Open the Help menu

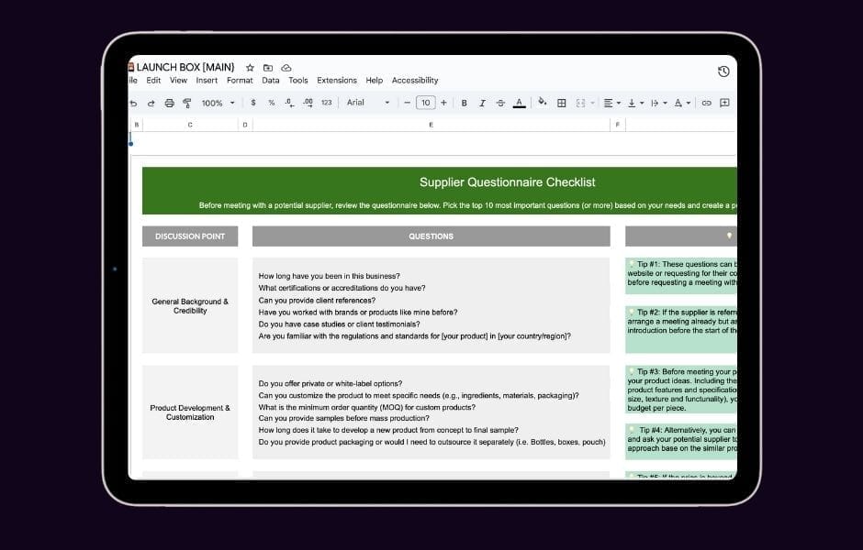(x=375, y=81)
